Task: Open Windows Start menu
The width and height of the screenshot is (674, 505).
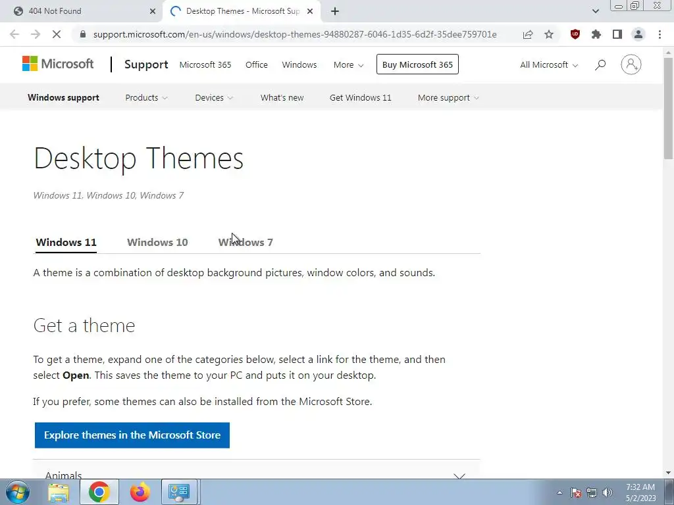Action: pyautogui.click(x=18, y=492)
